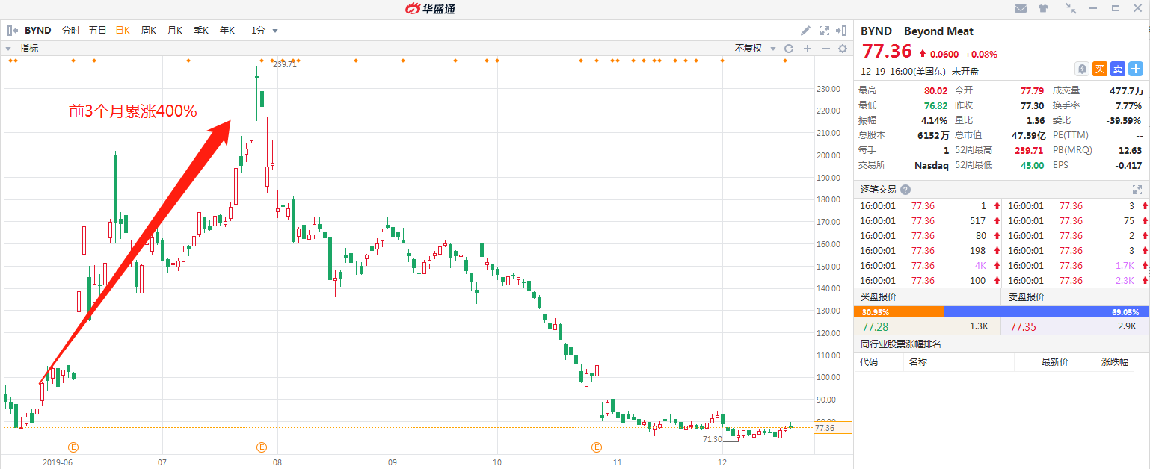Refresh the chart with the circular arrow
Screen dimensions: 1150x469
pos(789,49)
